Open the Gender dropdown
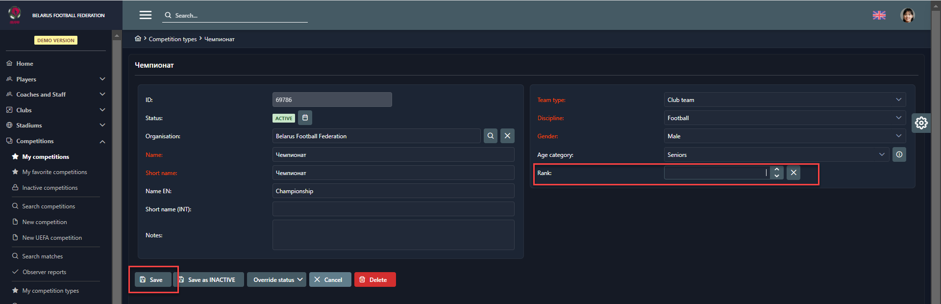 coord(784,136)
